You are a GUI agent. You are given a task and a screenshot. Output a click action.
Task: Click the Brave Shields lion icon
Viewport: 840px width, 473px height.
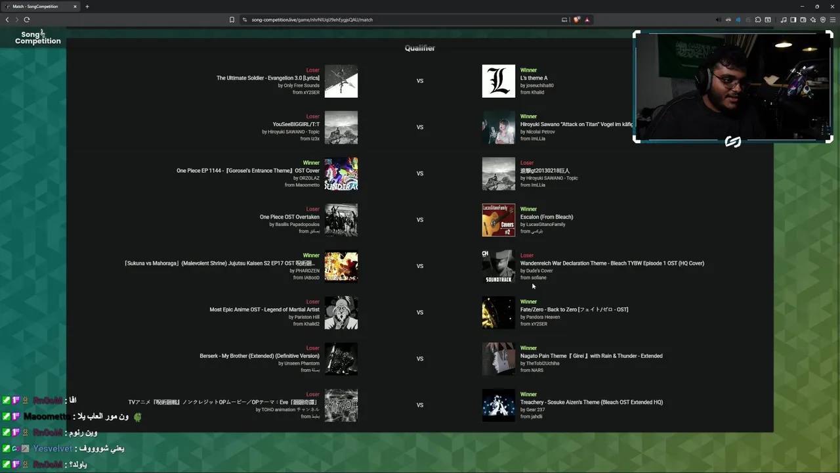[577, 20]
